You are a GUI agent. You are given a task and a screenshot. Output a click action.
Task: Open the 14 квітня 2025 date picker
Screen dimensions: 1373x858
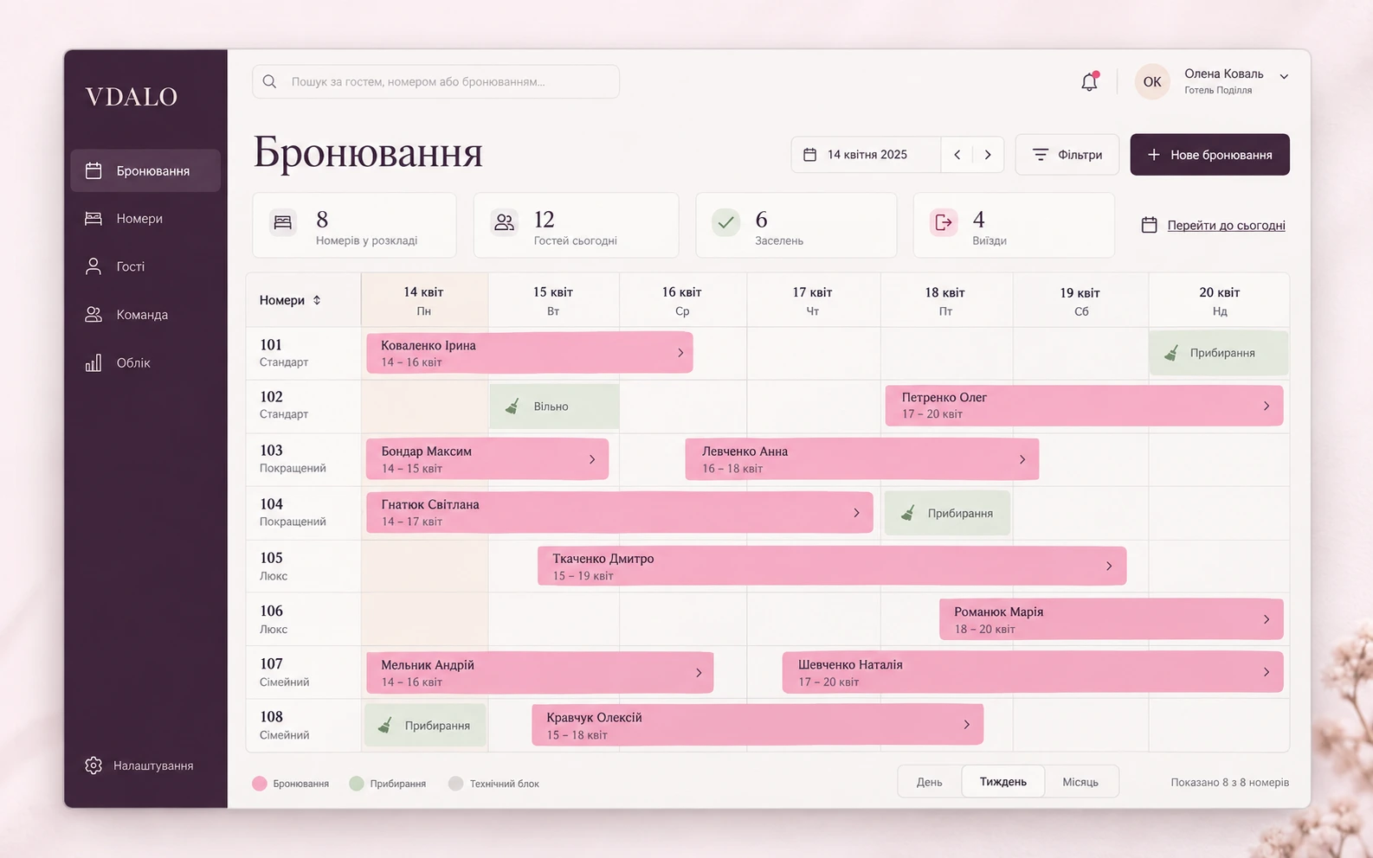[x=866, y=155]
